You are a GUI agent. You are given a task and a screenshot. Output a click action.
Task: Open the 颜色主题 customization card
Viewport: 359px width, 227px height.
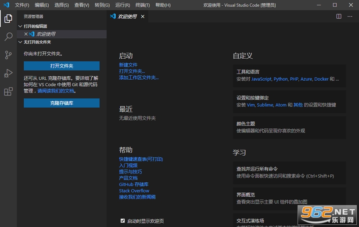pyautogui.click(x=289, y=128)
